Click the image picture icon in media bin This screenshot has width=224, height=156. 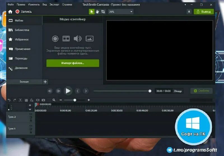click(x=90, y=39)
